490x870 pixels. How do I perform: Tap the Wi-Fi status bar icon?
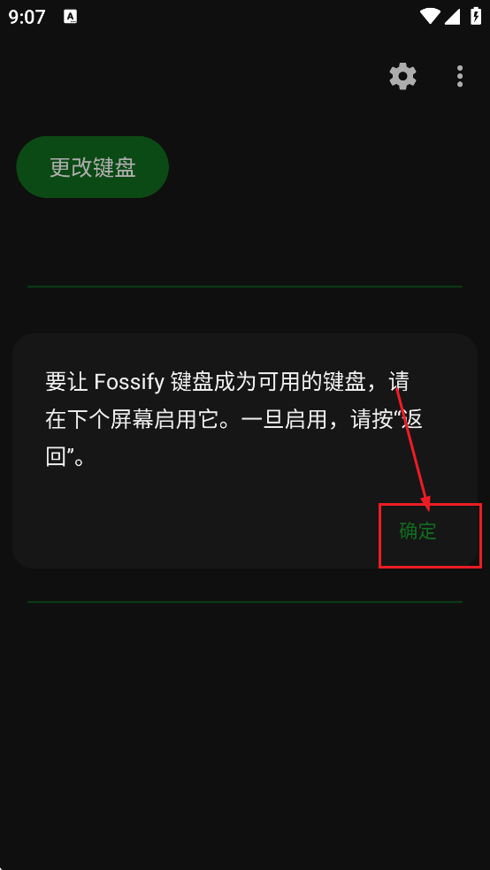coord(430,16)
